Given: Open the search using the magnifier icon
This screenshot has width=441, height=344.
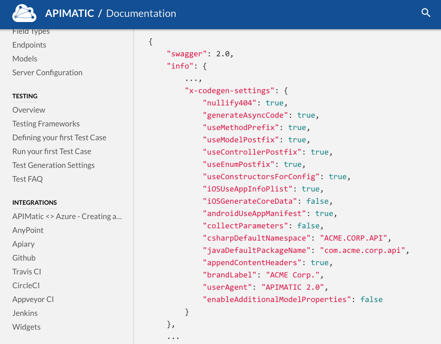Looking at the screenshot, I should (426, 13).
